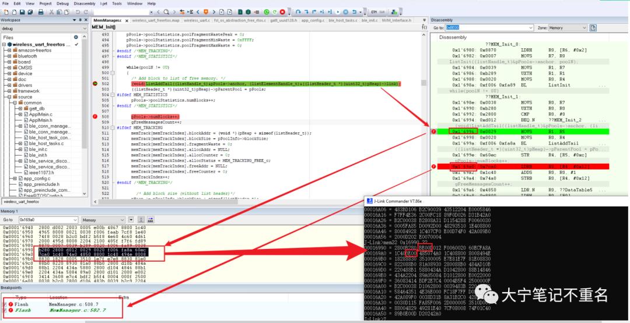Viewport: 630px width, 323px height.
Task: Click the red Stop Debugging icon
Action: point(282,12)
